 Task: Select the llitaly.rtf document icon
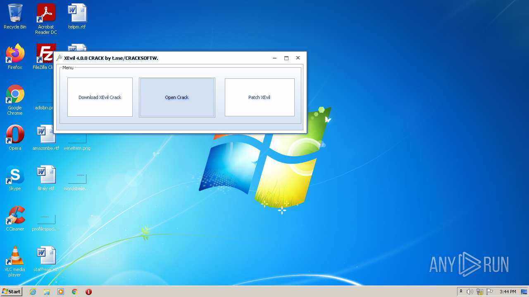point(46,178)
